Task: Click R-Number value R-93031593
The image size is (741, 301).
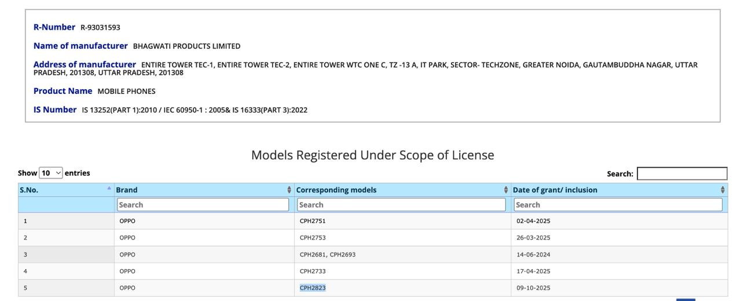Action: 100,27
